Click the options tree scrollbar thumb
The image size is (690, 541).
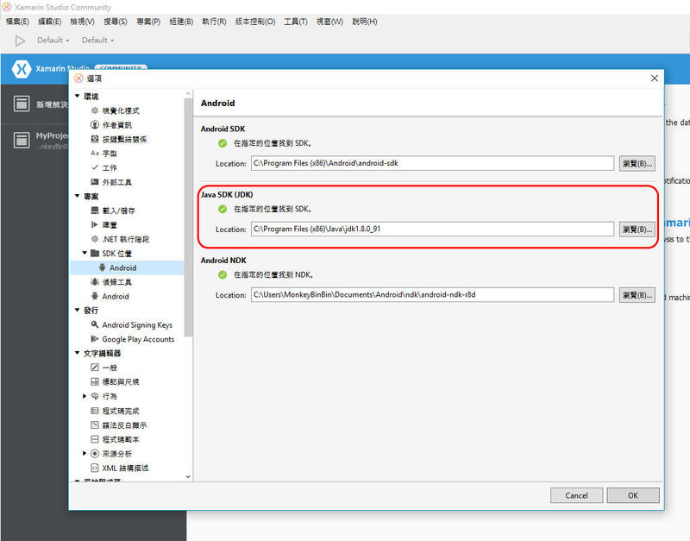tap(188, 217)
